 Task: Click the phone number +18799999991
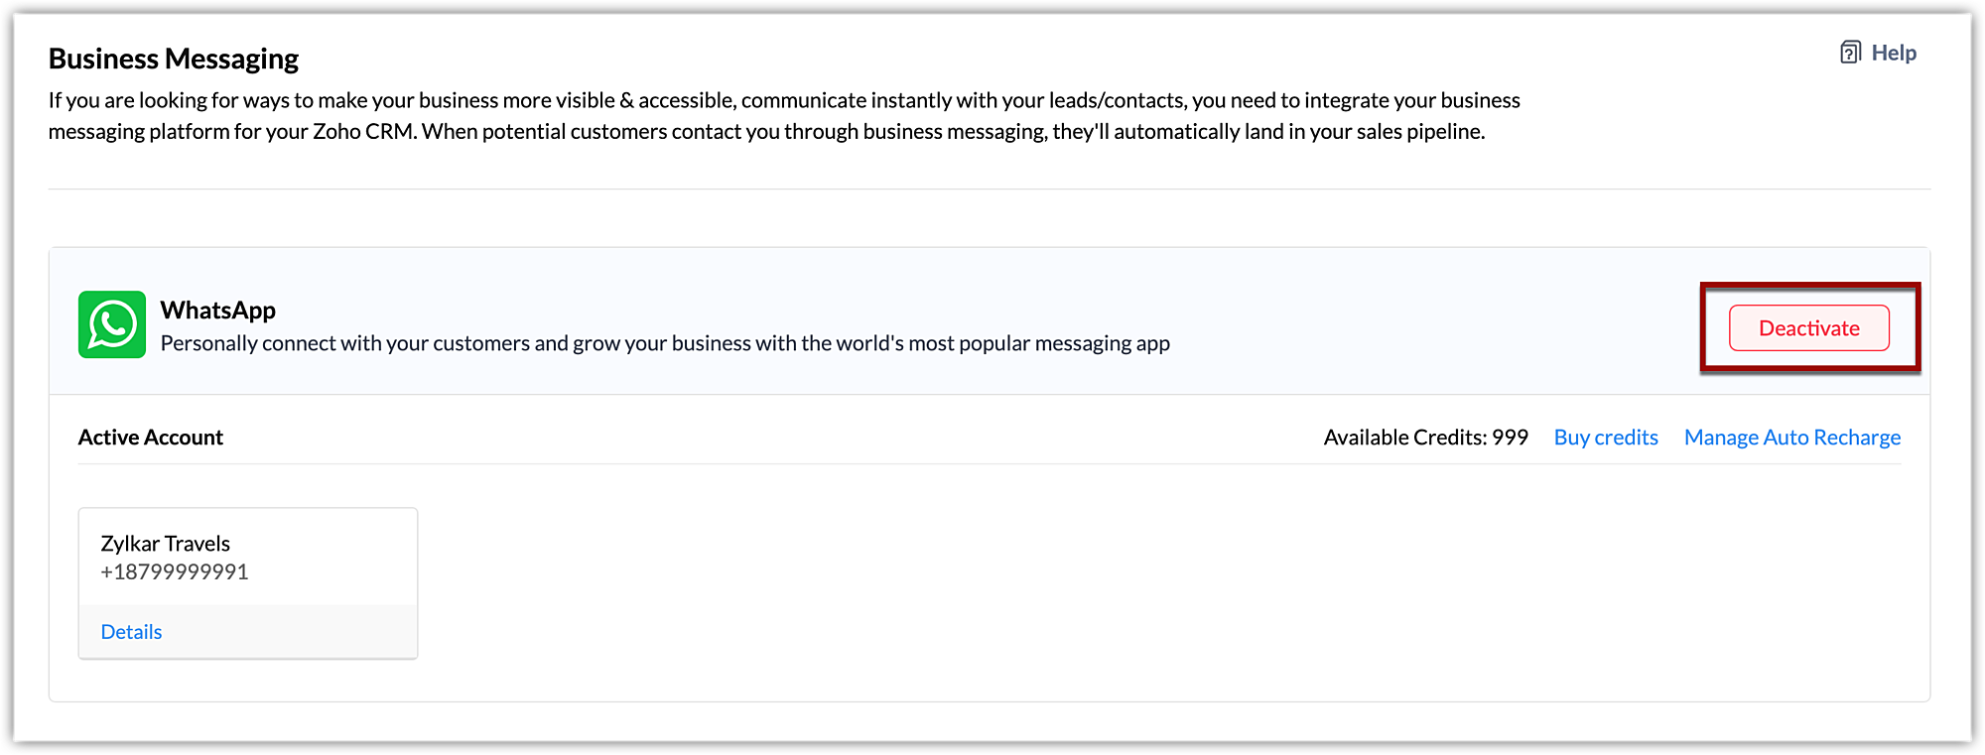pyautogui.click(x=175, y=572)
